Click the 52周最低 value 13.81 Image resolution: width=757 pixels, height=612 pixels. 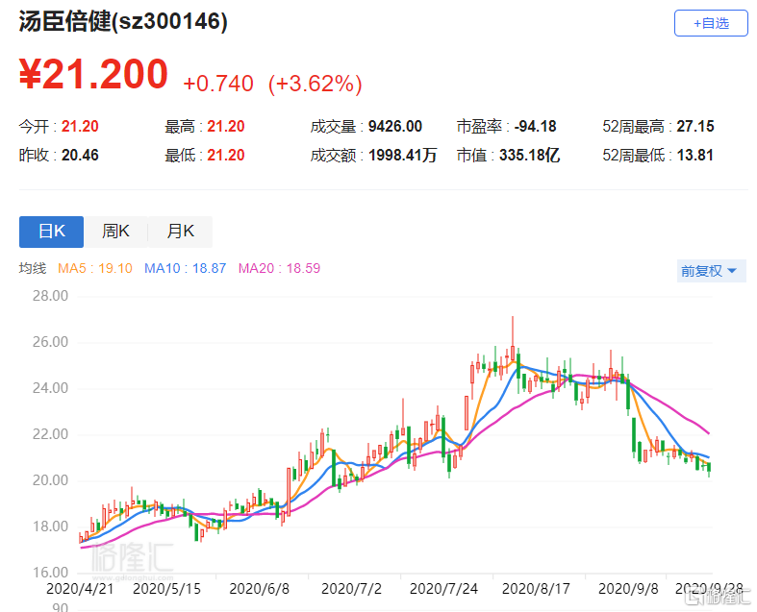694,156
